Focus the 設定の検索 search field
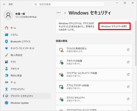 68,4
